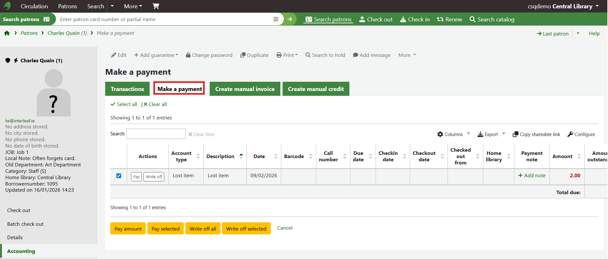Screen dimensions: 608x259
Task: Open the Add guarantee dropdown
Action: pos(156,55)
